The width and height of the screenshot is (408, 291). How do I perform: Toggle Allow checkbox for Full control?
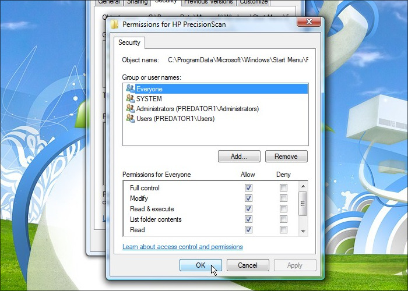(248, 188)
